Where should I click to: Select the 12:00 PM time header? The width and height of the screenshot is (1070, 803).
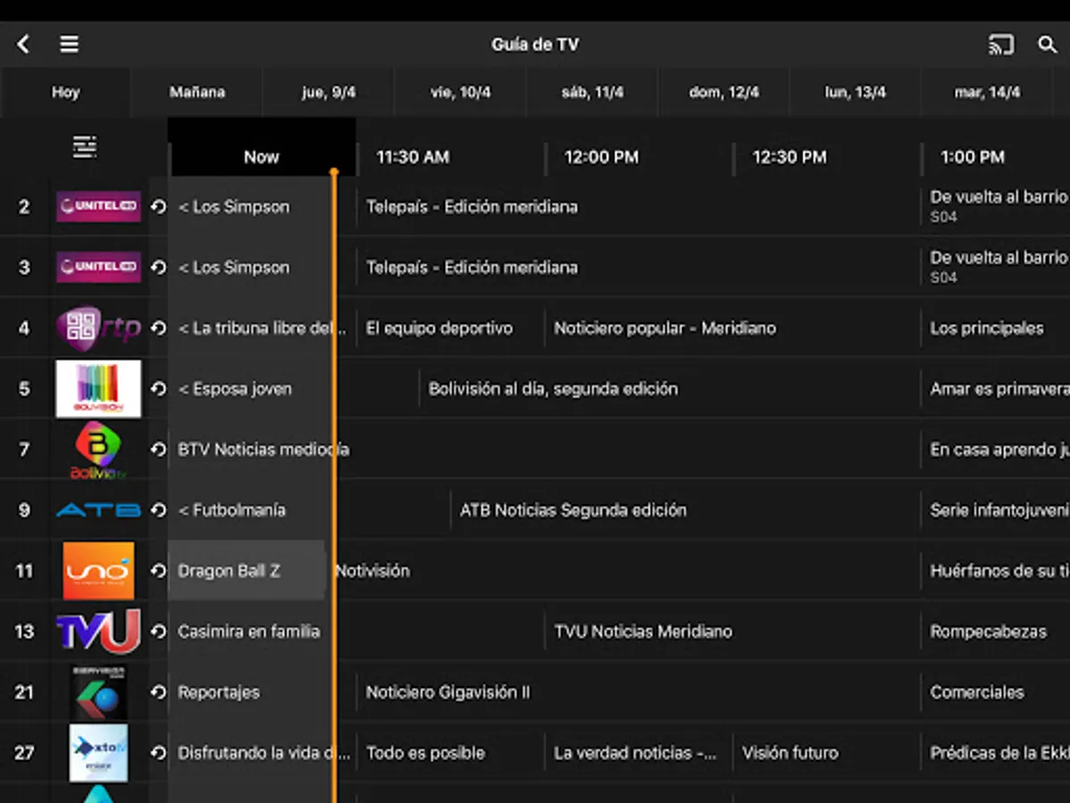(x=602, y=157)
